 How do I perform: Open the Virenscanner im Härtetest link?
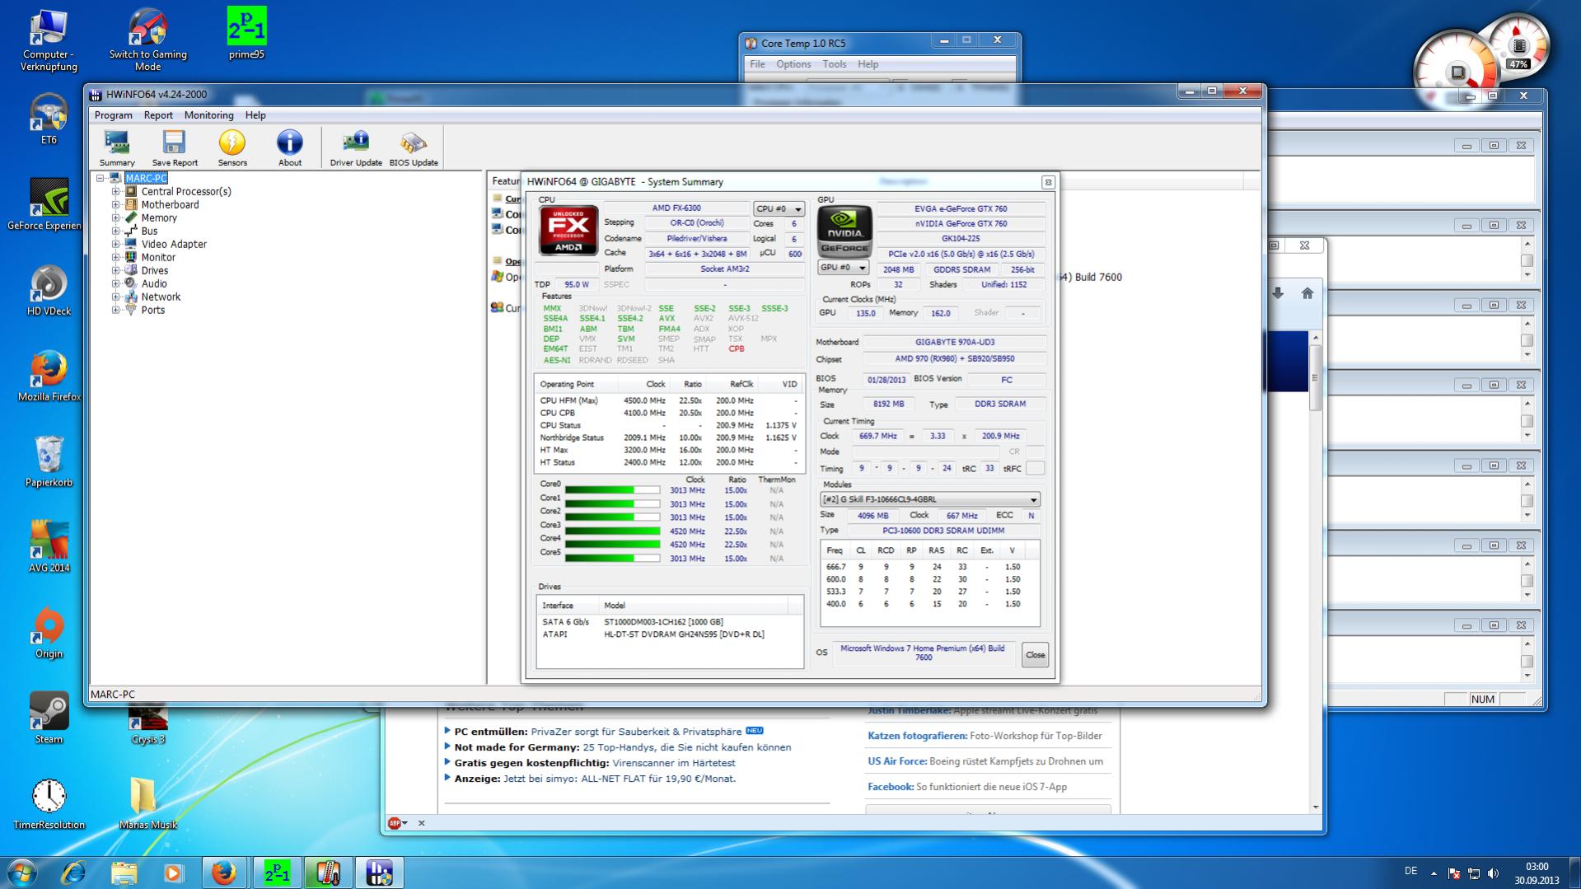[x=674, y=763]
